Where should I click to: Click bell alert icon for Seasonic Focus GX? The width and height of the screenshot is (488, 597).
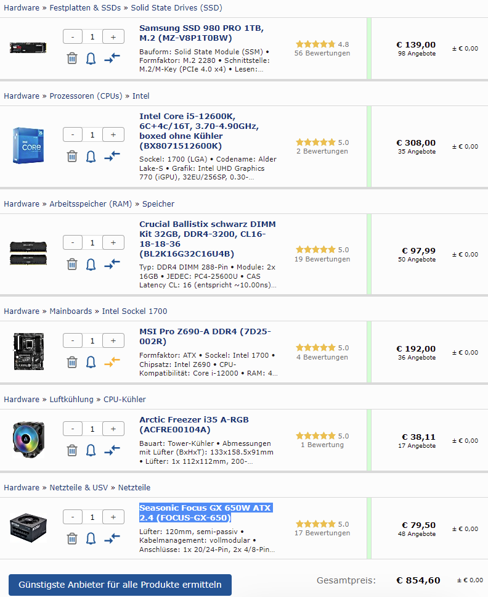91,539
